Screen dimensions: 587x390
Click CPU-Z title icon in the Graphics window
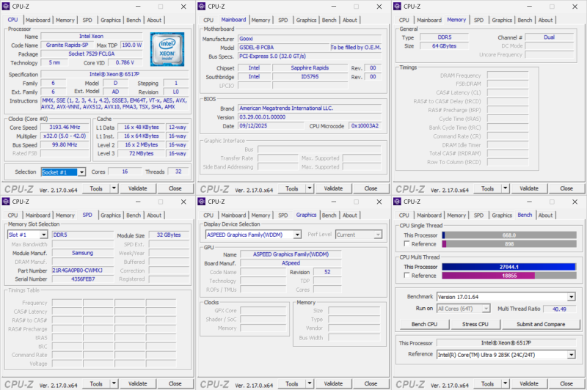(203, 202)
